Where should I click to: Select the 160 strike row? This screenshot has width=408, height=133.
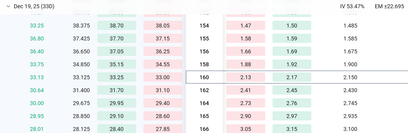click(297, 77)
